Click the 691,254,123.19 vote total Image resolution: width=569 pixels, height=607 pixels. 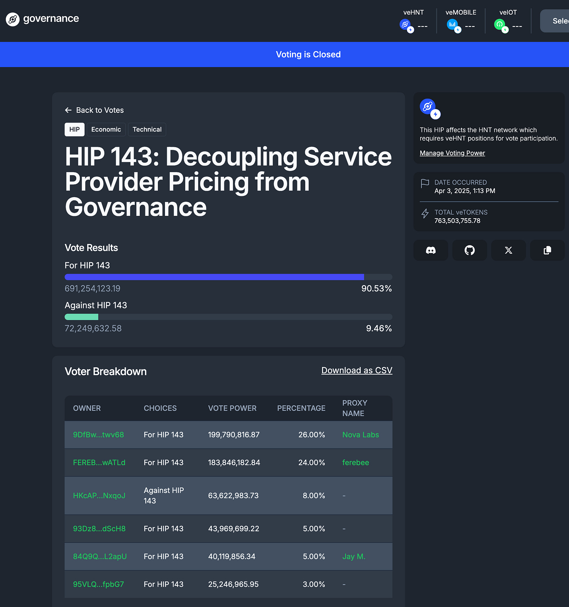coord(93,288)
